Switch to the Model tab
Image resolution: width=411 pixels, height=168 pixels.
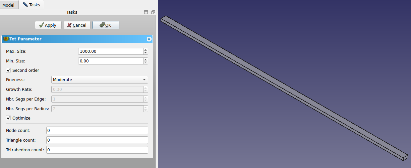(8, 5)
